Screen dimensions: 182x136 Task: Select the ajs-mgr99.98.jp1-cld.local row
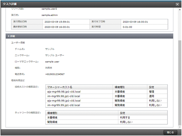click(x=64, y=92)
